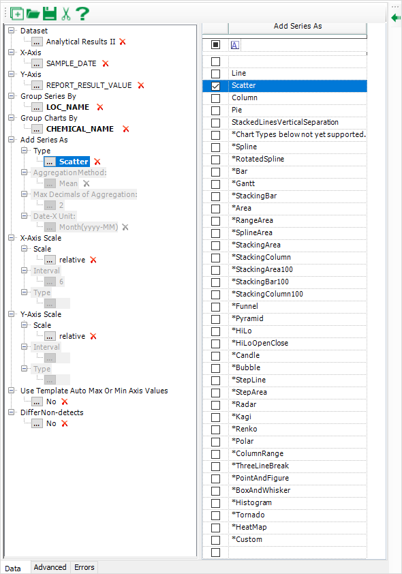Select the Pie row in the series list

pos(285,110)
